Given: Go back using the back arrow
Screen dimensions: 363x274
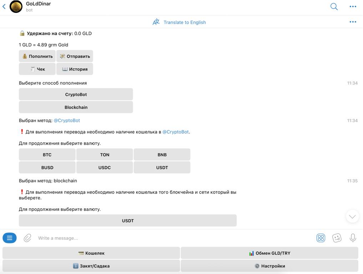Looking at the screenshot, I should 4,6.
